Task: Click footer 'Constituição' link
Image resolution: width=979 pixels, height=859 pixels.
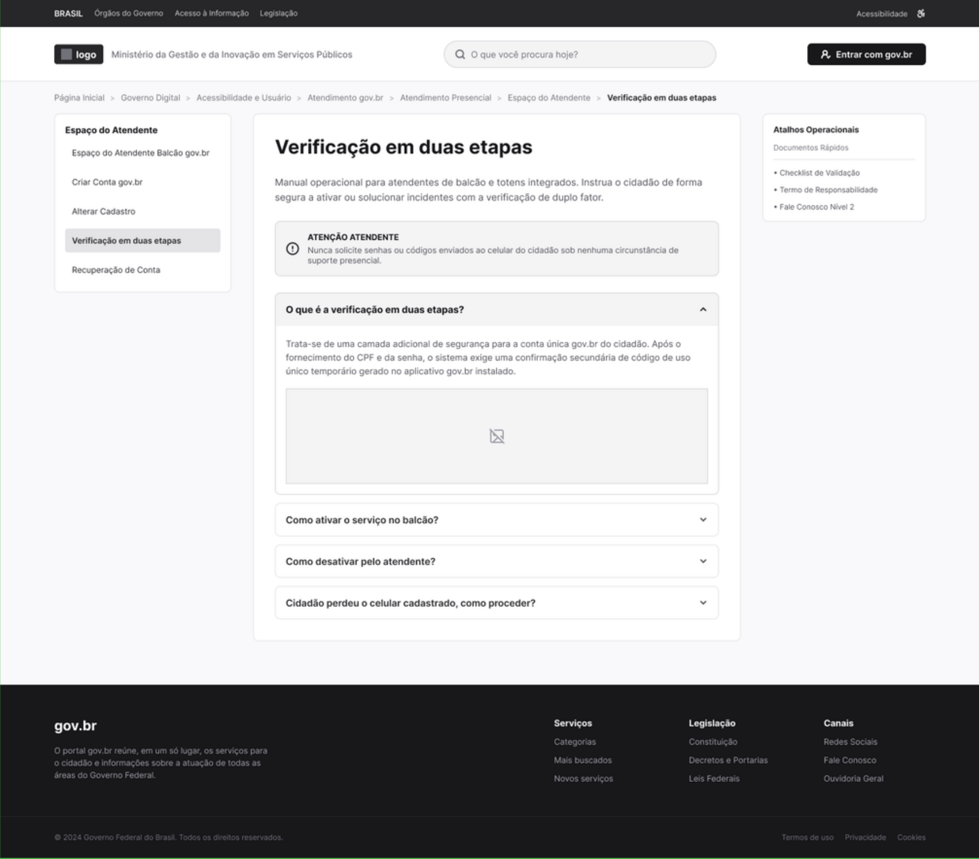Action: [713, 742]
